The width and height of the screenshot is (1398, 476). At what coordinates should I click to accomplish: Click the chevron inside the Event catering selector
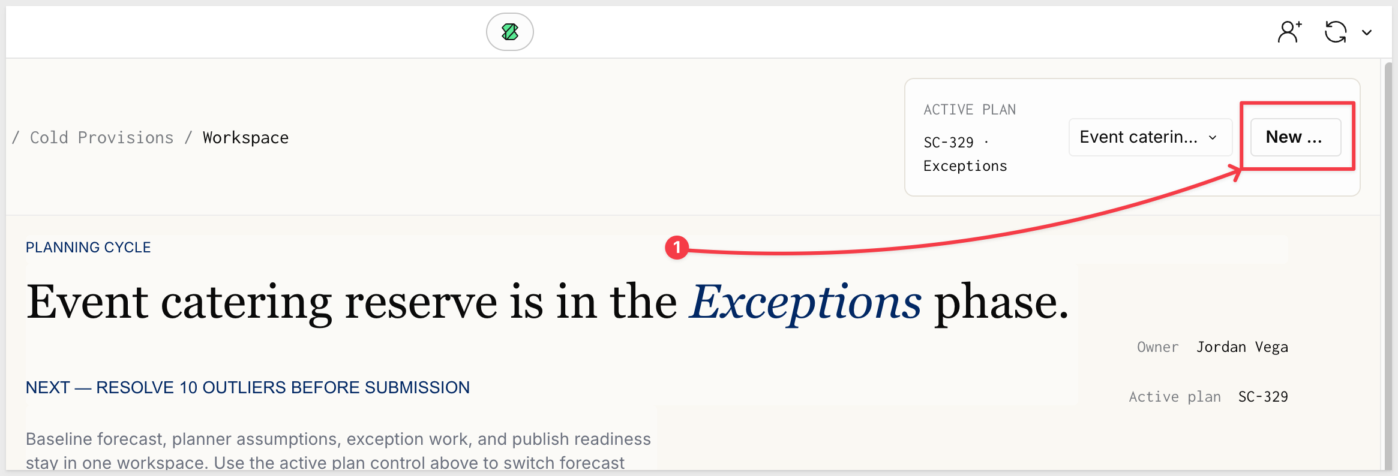click(1213, 138)
